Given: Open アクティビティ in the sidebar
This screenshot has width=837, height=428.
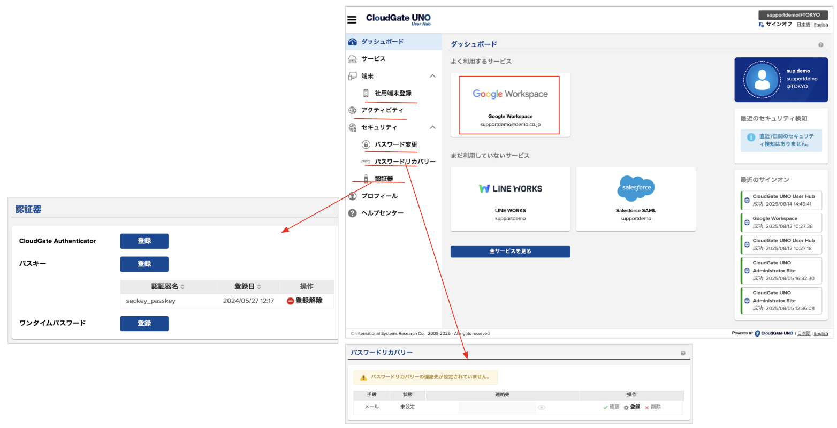Looking at the screenshot, I should [x=393, y=110].
